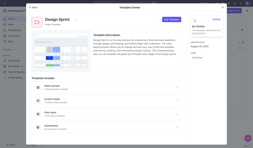The width and height of the screenshot is (253, 148).
Task: Click the Inbox tray icon
Action: [x=5, y=25]
